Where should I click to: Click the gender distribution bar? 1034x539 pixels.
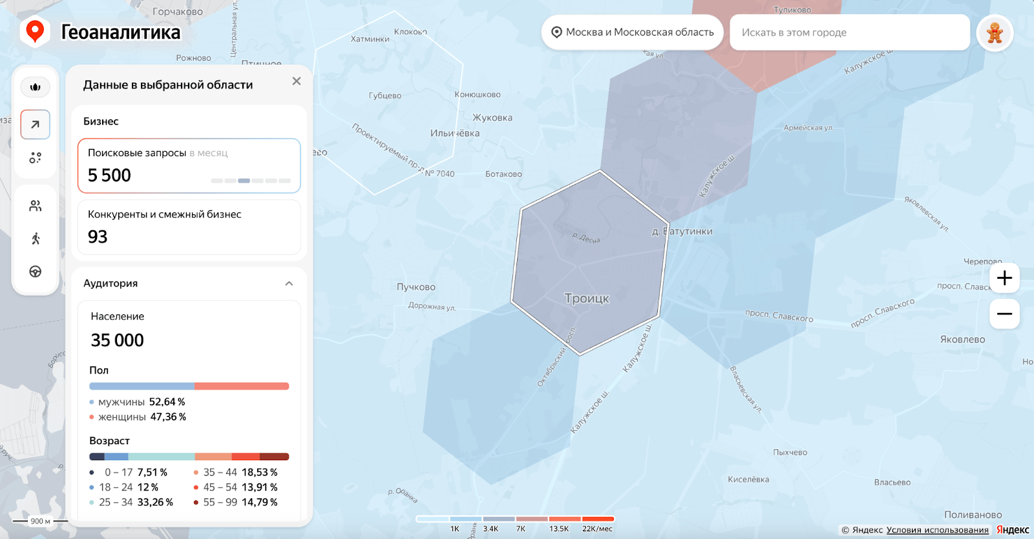point(189,386)
